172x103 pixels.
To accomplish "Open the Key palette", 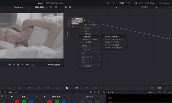I will coord(77,88).
